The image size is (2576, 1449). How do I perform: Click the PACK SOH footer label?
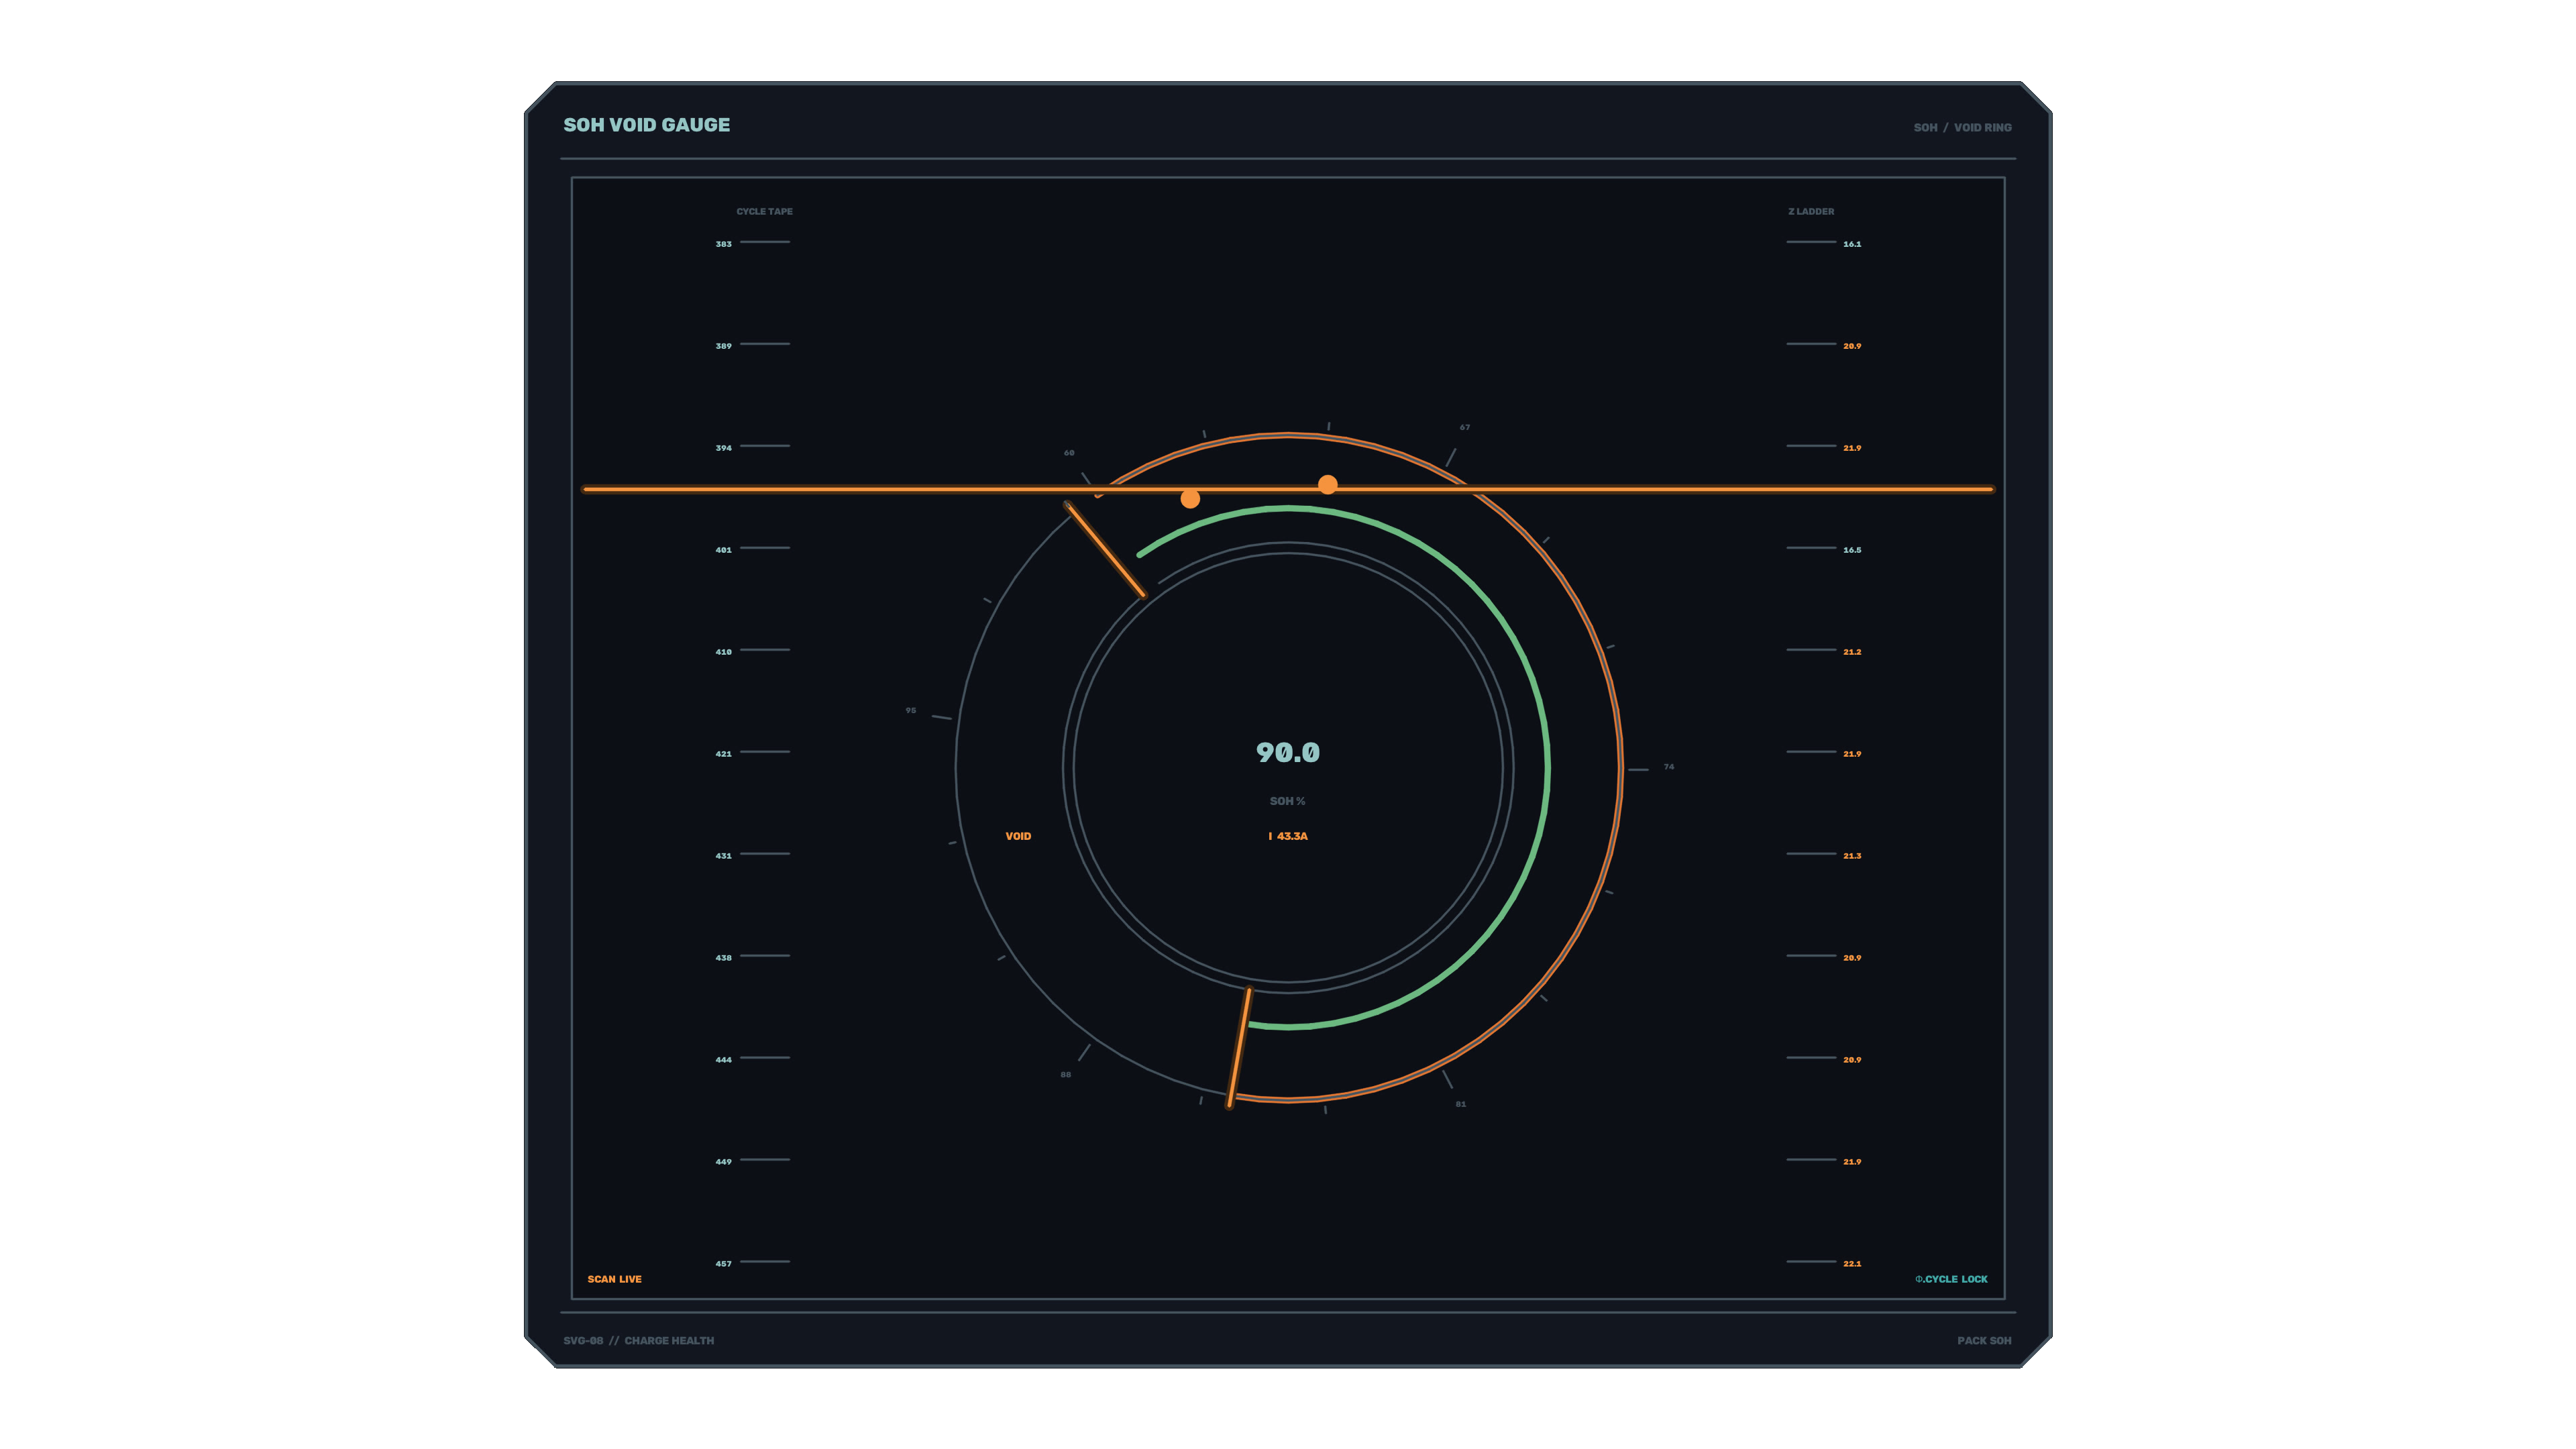[x=1984, y=1341]
